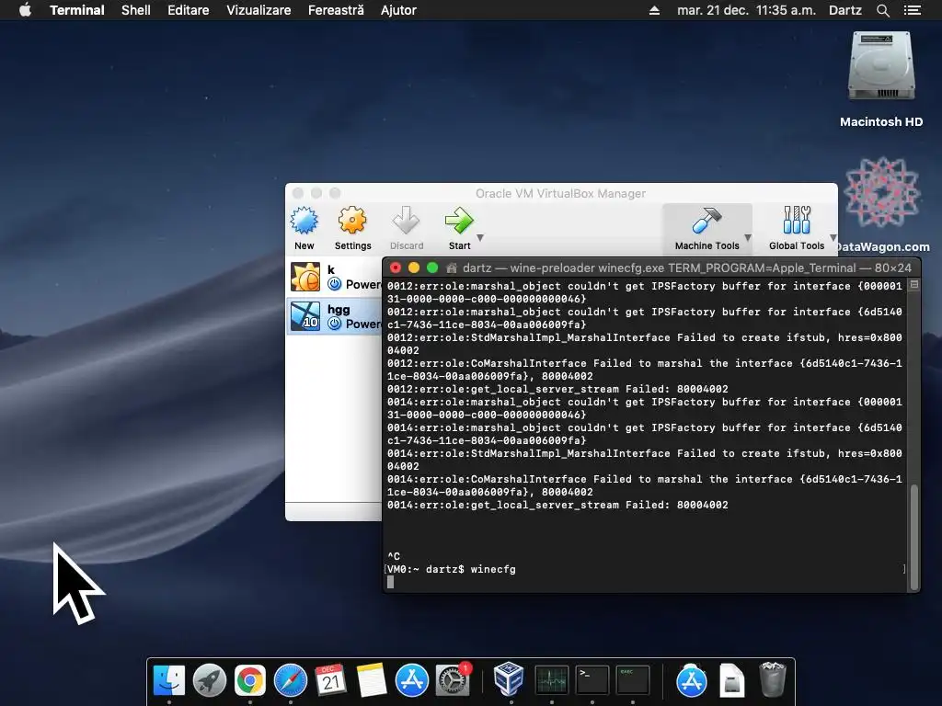The height and width of the screenshot is (706, 942).
Task: Click the Terminal window scrollbar thumb
Action: click(x=914, y=536)
